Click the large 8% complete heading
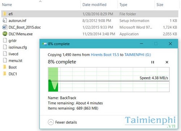This screenshot has width=181, height=131. pos(62,62)
